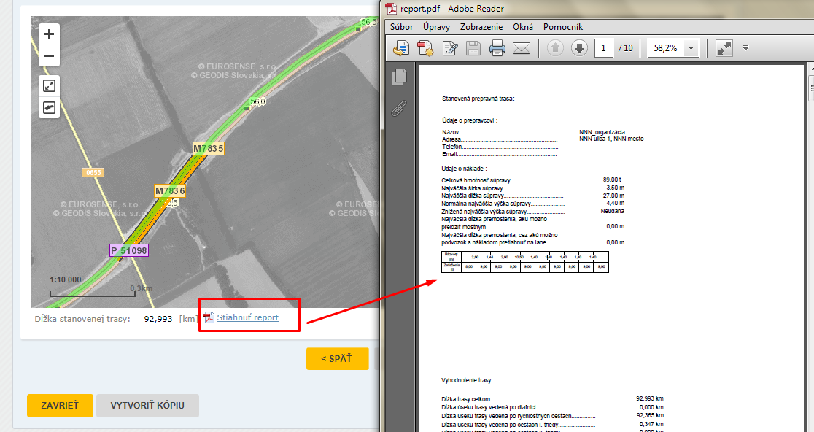814x432 pixels.
Task: Click the route length value 92,993
Action: pyautogui.click(x=158, y=319)
